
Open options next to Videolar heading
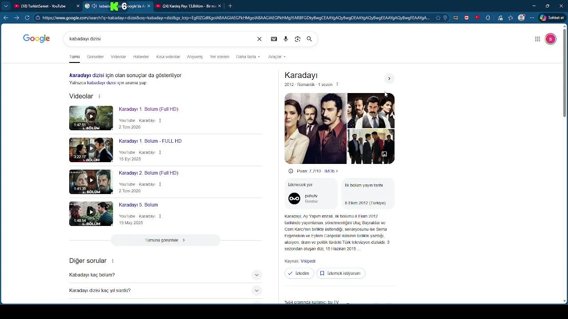(x=99, y=96)
